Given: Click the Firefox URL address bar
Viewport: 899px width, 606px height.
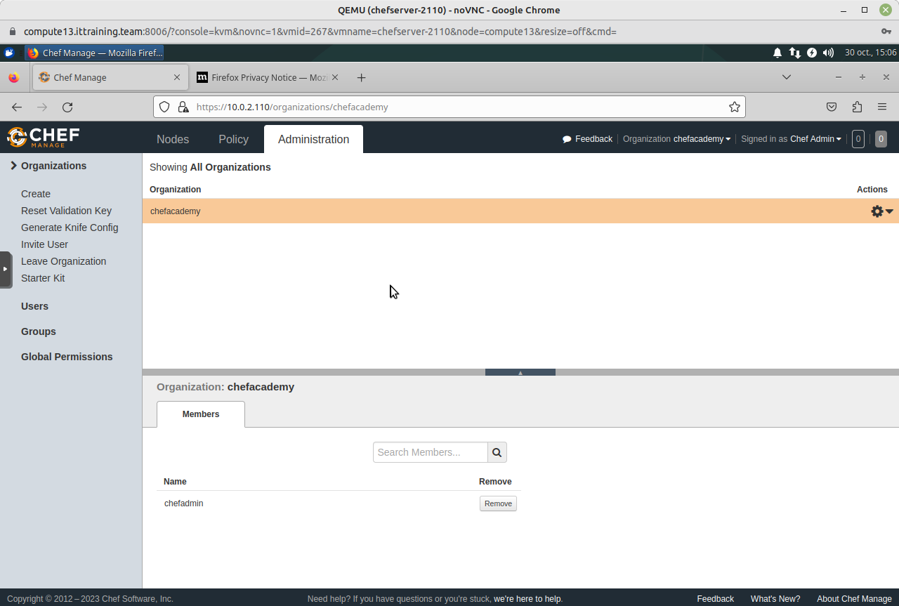Looking at the screenshot, I should [x=449, y=107].
